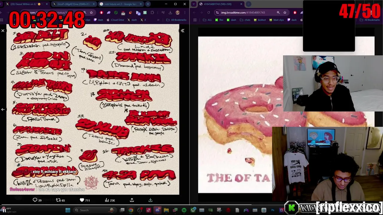
Task: Bookmark this page in left browser star
Action: [x=91, y=13]
